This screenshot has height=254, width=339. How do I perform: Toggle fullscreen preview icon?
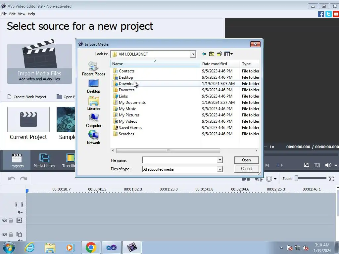point(307,165)
